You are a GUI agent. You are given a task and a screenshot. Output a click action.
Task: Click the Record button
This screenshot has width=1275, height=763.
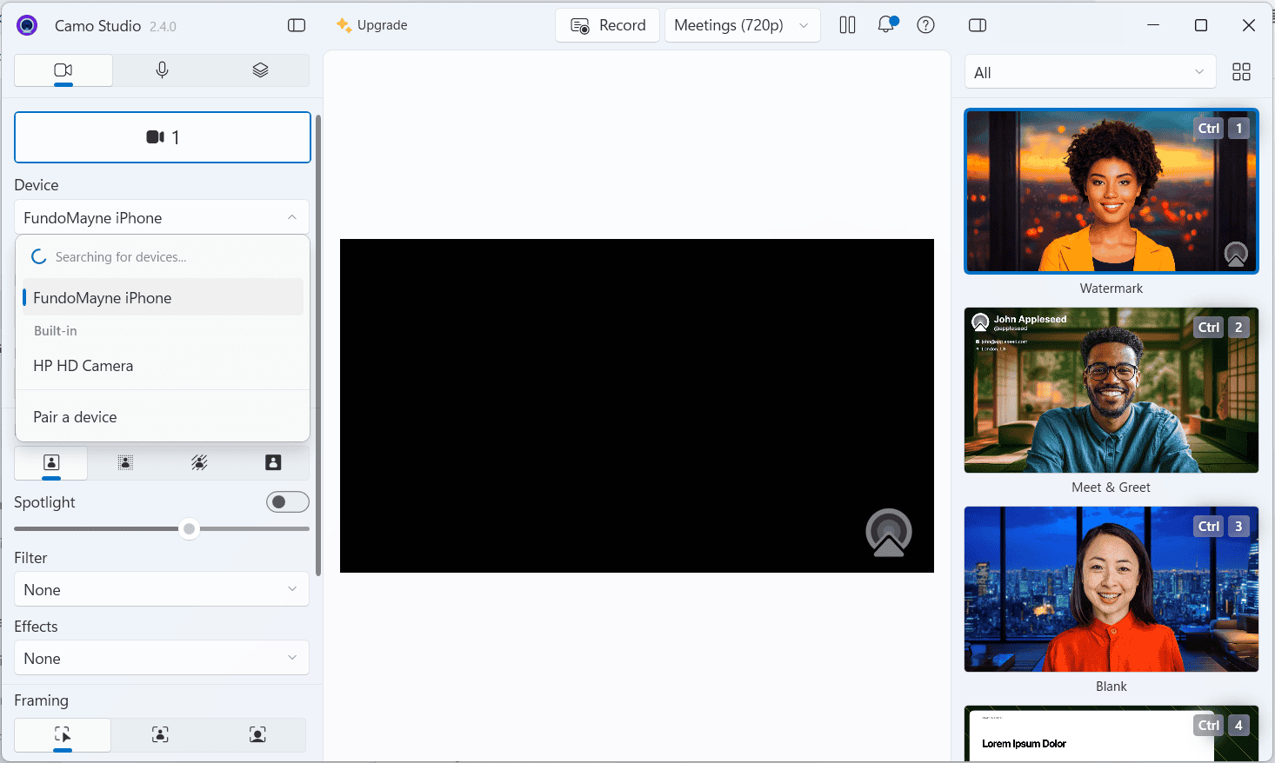coord(608,25)
